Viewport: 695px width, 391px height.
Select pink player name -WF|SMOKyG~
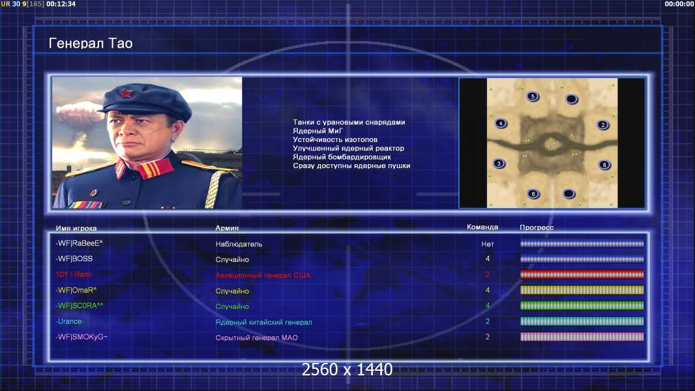(x=81, y=337)
